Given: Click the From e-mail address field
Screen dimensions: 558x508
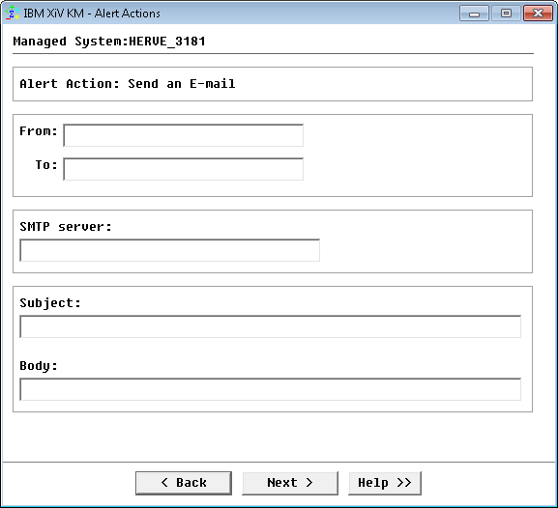Looking at the screenshot, I should (x=184, y=135).
